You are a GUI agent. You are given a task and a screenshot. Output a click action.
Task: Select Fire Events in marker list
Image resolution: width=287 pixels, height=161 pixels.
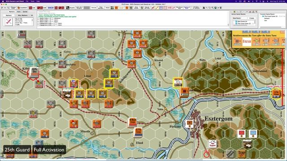[19, 21]
